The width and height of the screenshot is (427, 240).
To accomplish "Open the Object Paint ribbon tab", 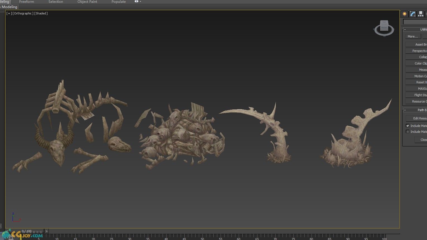I will (87, 2).
